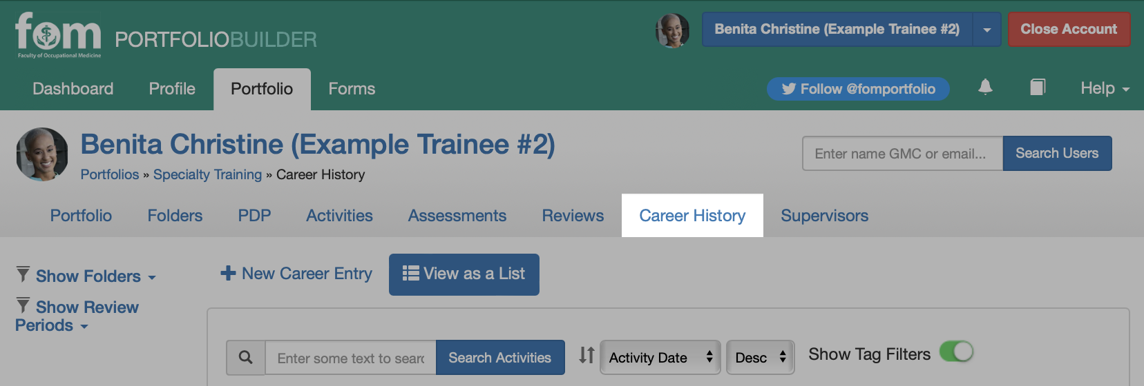Click the magnifier icon in activity search
Image resolution: width=1144 pixels, height=386 pixels.
click(x=245, y=357)
